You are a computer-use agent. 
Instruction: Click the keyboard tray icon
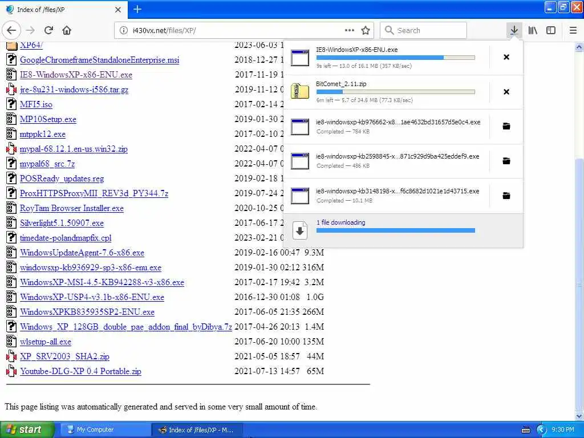click(525, 430)
